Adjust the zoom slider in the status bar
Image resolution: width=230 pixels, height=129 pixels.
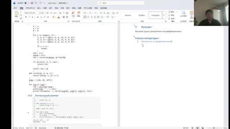tap(214, 128)
